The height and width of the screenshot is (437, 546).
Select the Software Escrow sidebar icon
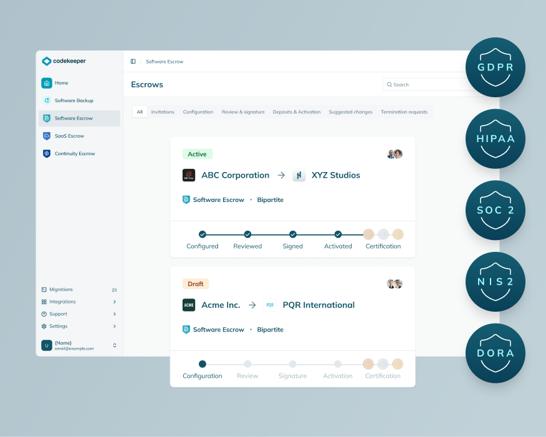pos(47,118)
